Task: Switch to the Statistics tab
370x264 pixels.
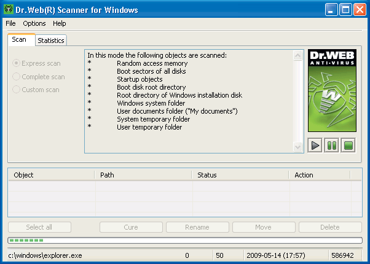Action: [51, 41]
